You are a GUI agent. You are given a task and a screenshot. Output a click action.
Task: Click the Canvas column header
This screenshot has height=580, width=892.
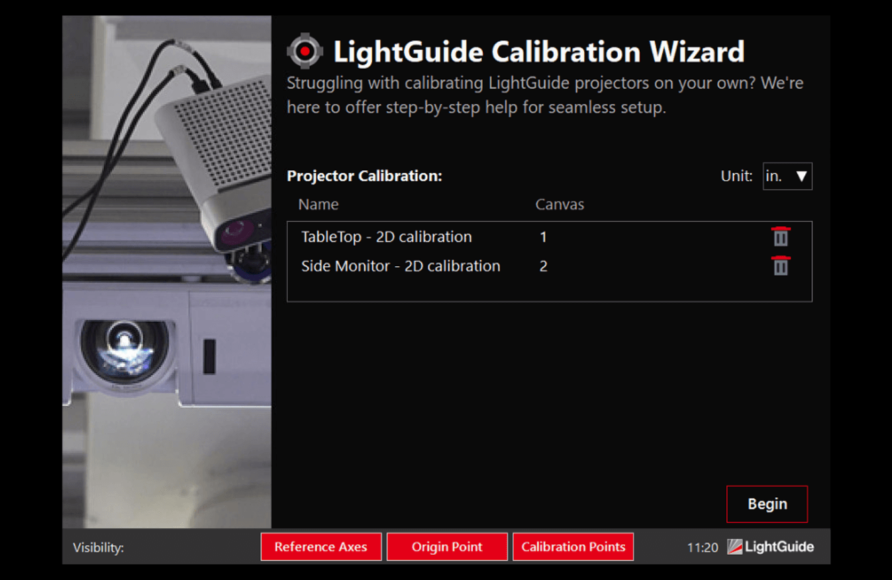[x=560, y=204]
